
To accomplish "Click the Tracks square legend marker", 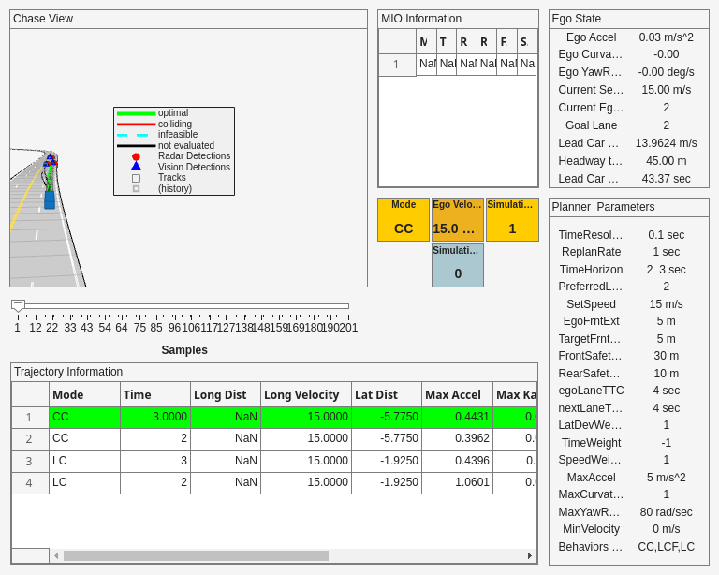I will (136, 178).
